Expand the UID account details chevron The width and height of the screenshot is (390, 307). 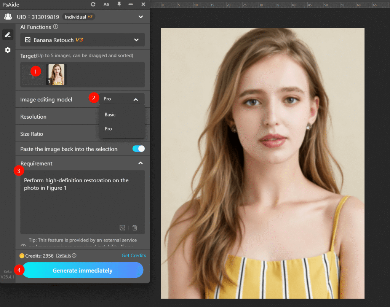coord(141,17)
